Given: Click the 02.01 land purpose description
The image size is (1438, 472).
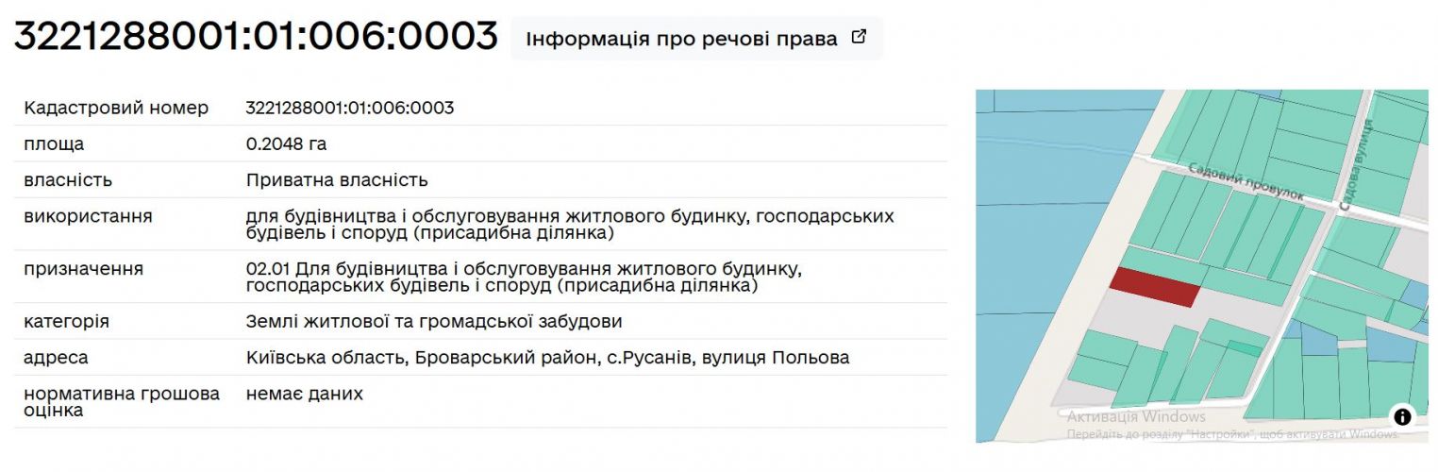Looking at the screenshot, I should (523, 277).
